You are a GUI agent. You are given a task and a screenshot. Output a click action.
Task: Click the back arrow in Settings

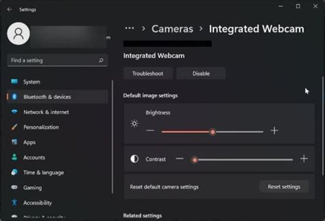[9, 9]
